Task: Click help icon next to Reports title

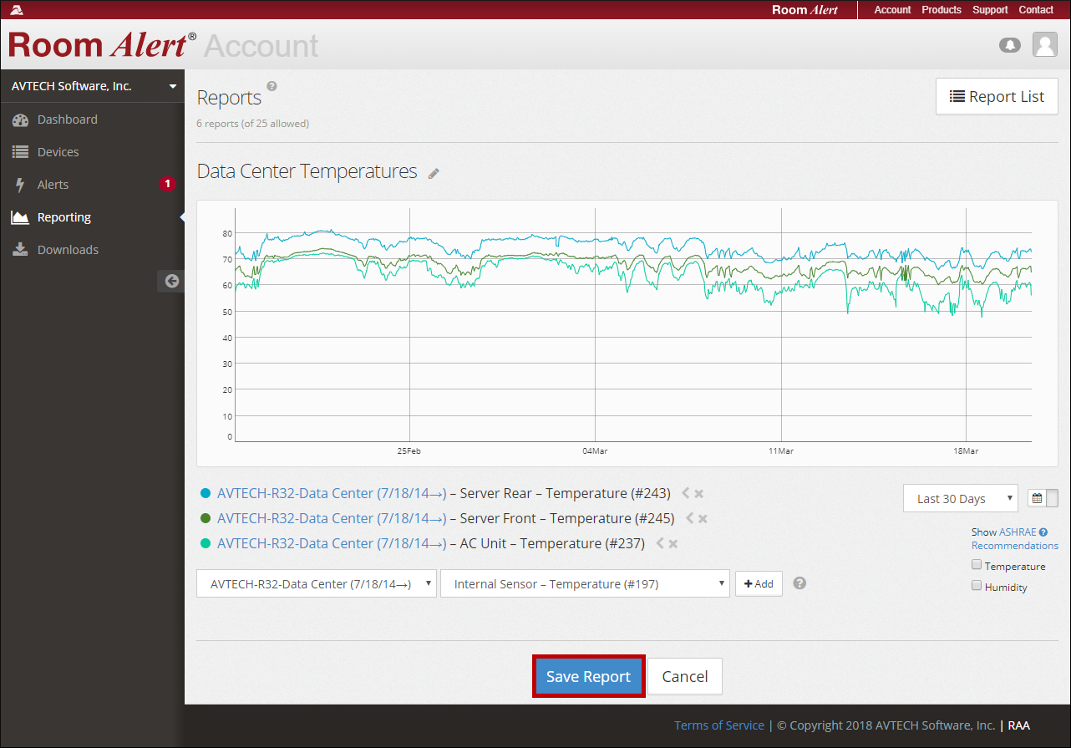Action: pyautogui.click(x=272, y=86)
